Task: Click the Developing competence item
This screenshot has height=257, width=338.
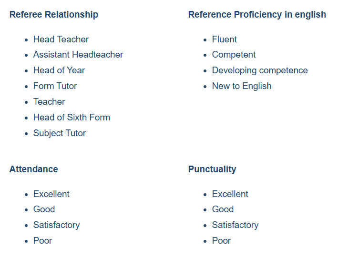Action: coord(260,70)
